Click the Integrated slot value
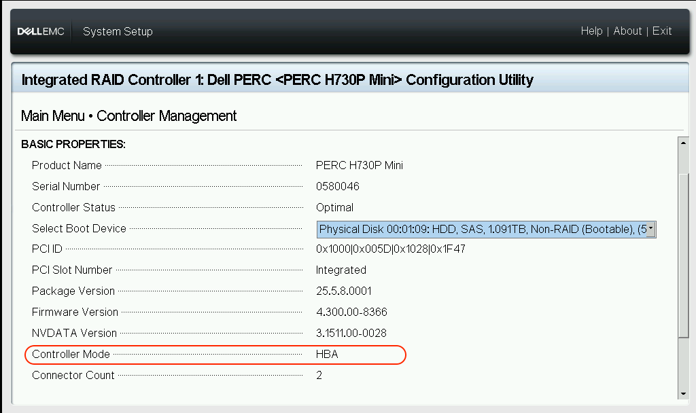 coord(341,270)
